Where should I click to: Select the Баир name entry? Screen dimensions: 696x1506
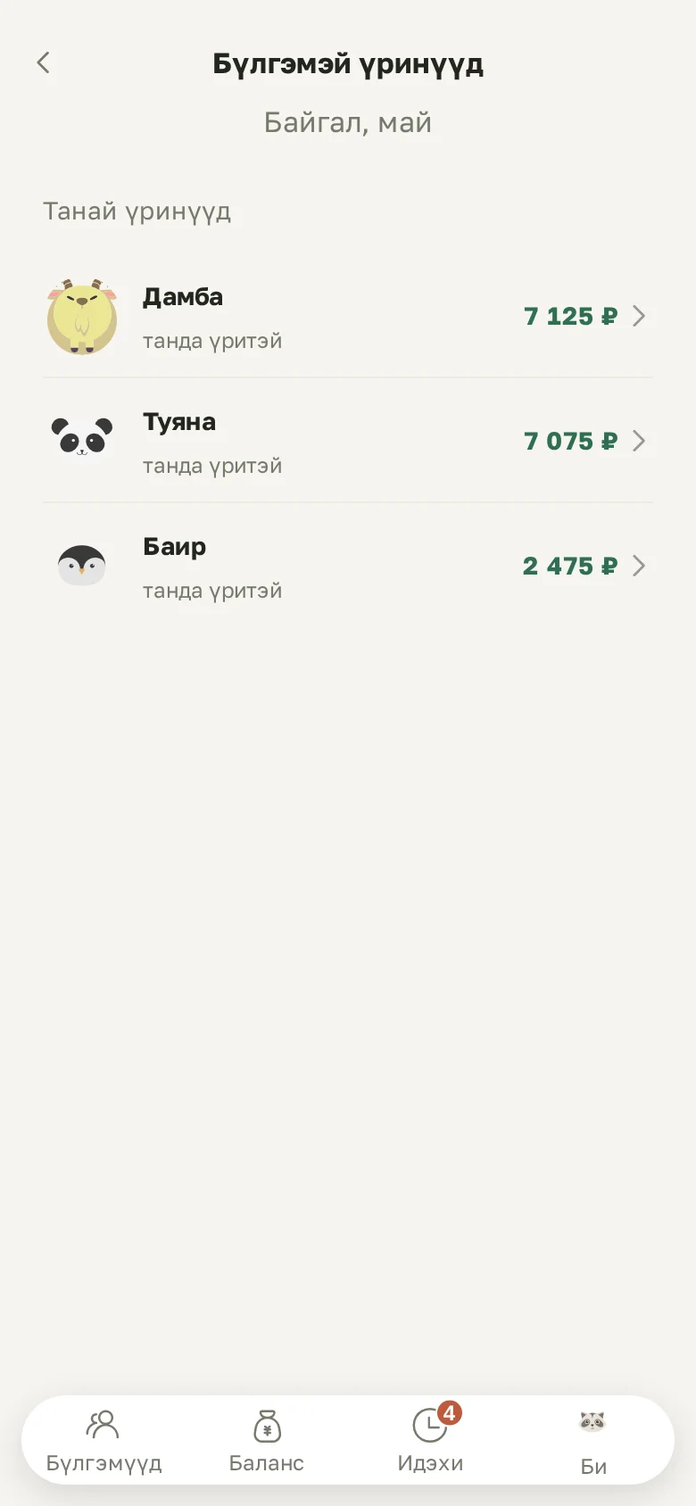click(175, 547)
